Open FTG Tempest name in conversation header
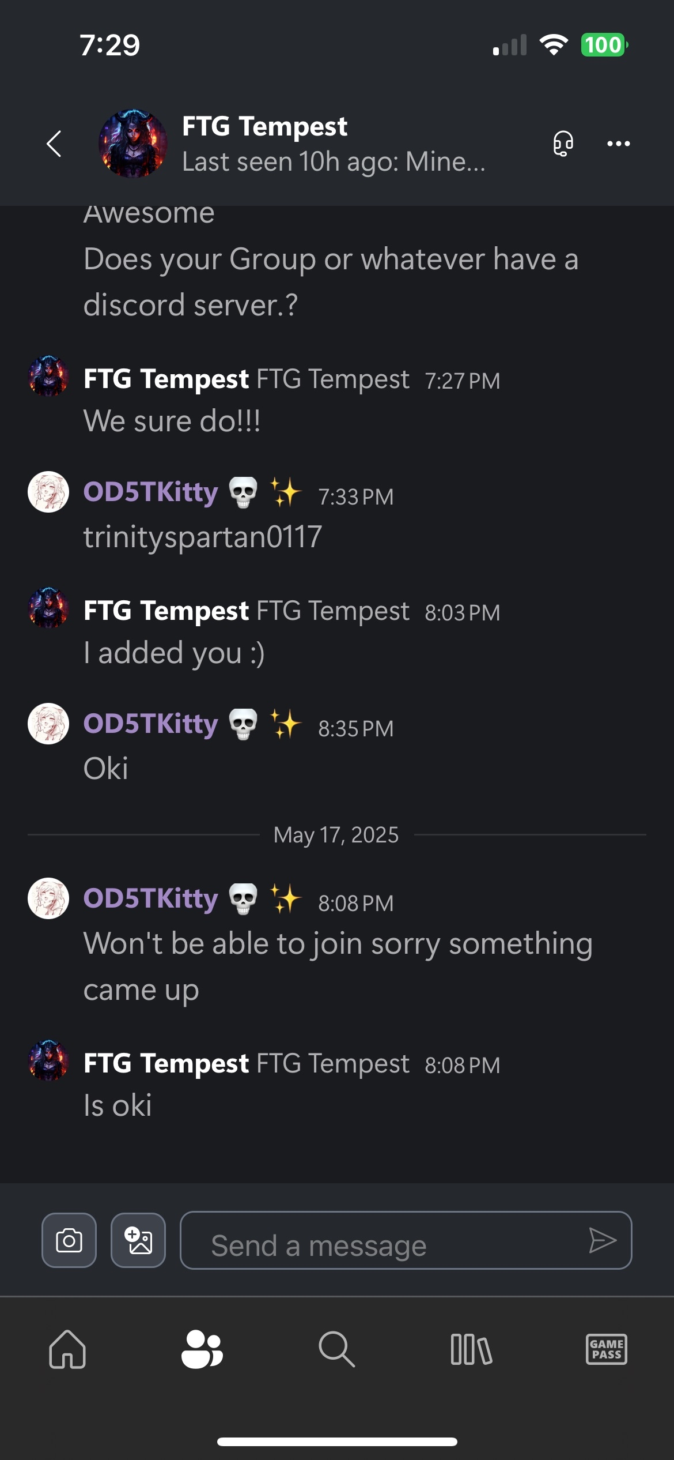This screenshot has height=1460, width=674. pyautogui.click(x=264, y=126)
